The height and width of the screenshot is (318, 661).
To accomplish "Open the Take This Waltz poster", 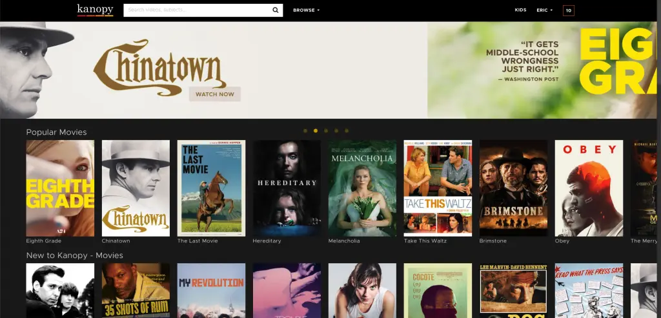I will 438,188.
